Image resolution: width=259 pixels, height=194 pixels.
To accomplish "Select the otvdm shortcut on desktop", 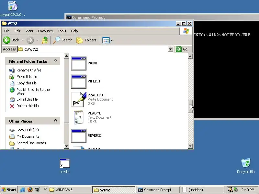I will tap(65, 163).
